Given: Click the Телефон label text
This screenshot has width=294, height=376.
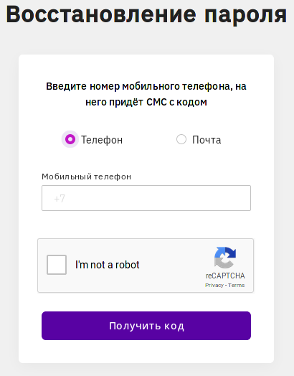Looking at the screenshot, I should coord(102,140).
